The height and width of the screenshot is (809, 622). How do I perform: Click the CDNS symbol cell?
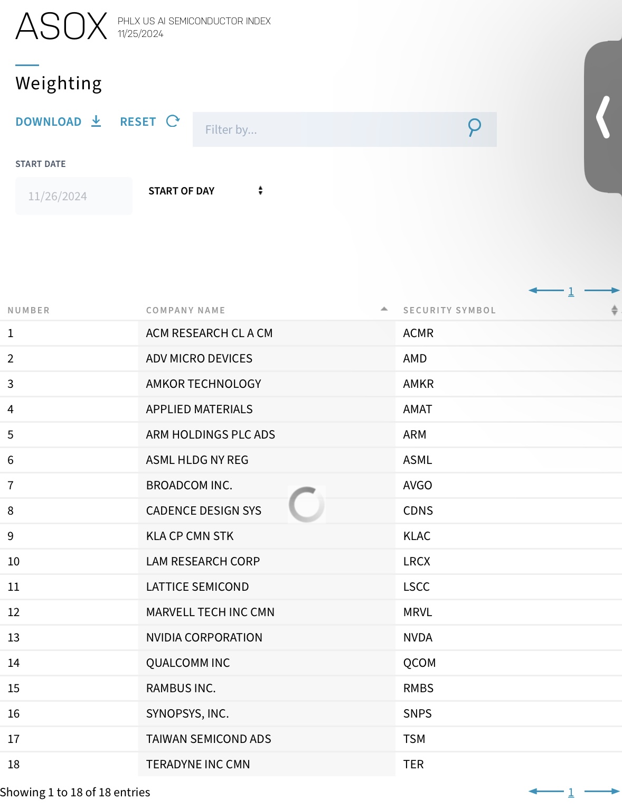(508, 510)
